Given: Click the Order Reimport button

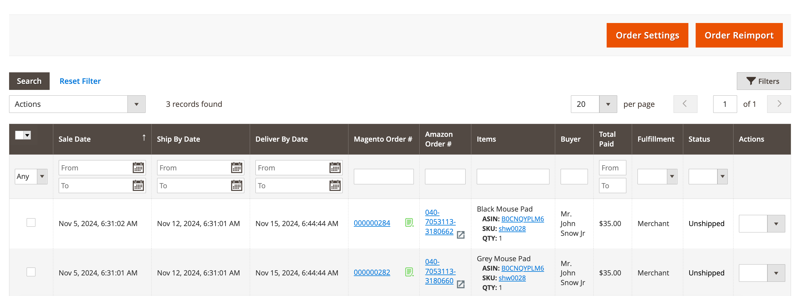Looking at the screenshot, I should (739, 35).
